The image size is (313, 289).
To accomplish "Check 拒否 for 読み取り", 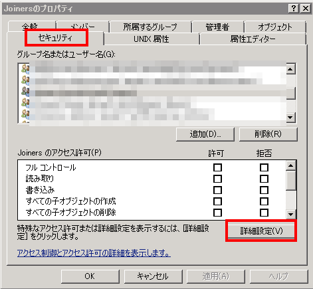I will [264, 179].
